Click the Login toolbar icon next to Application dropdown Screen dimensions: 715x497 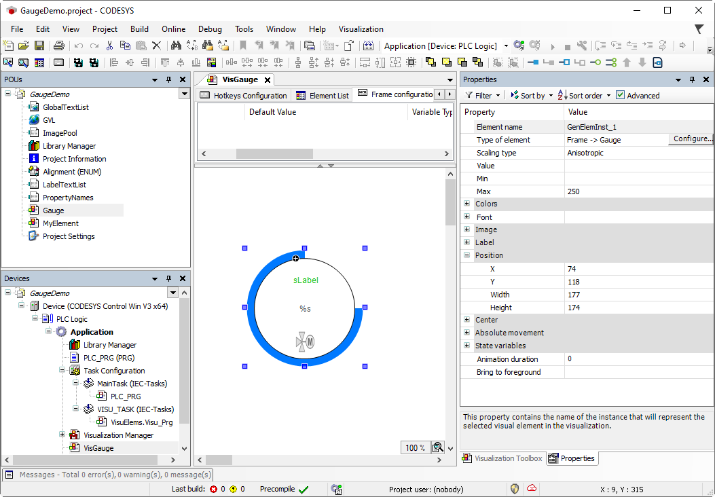(519, 45)
